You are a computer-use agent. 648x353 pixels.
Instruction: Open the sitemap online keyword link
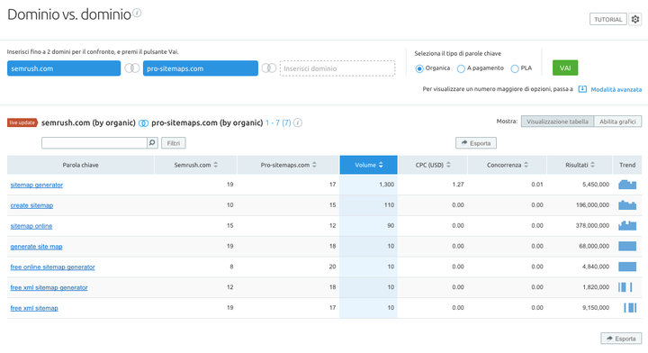click(31, 226)
